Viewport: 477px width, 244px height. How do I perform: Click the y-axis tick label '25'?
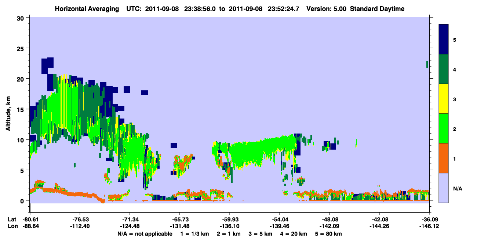point(21,48)
